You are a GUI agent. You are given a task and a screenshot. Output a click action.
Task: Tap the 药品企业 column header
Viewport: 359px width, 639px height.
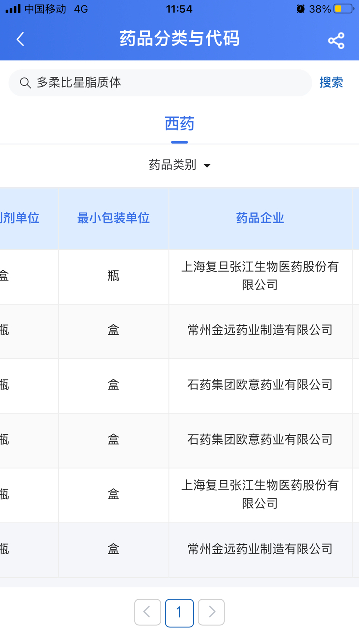[x=260, y=218]
